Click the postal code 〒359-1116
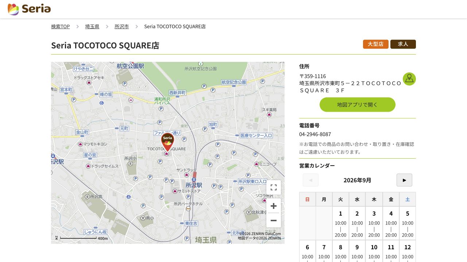The height and width of the screenshot is (262, 467). tap(313, 76)
